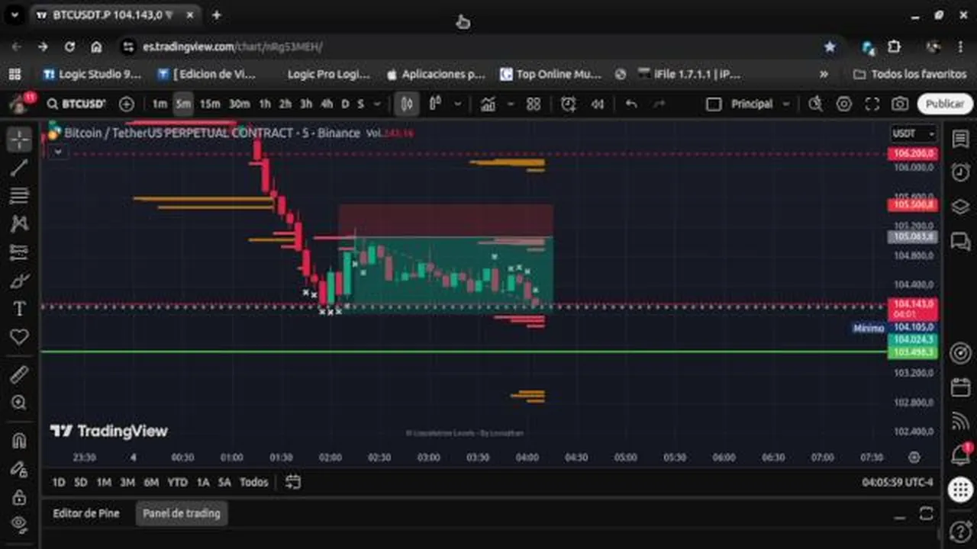
Task: Collapse the indicator legend chevron
Action: pyautogui.click(x=57, y=152)
